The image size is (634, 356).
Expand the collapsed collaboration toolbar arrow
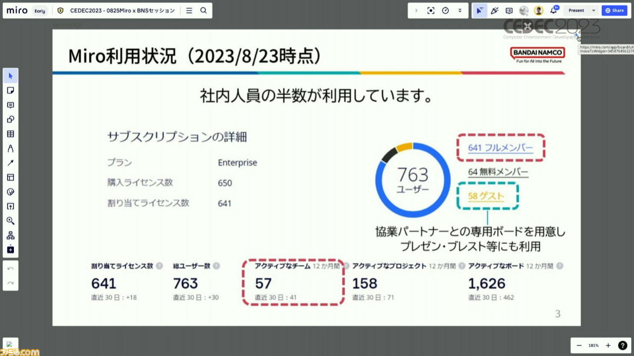[416, 10]
